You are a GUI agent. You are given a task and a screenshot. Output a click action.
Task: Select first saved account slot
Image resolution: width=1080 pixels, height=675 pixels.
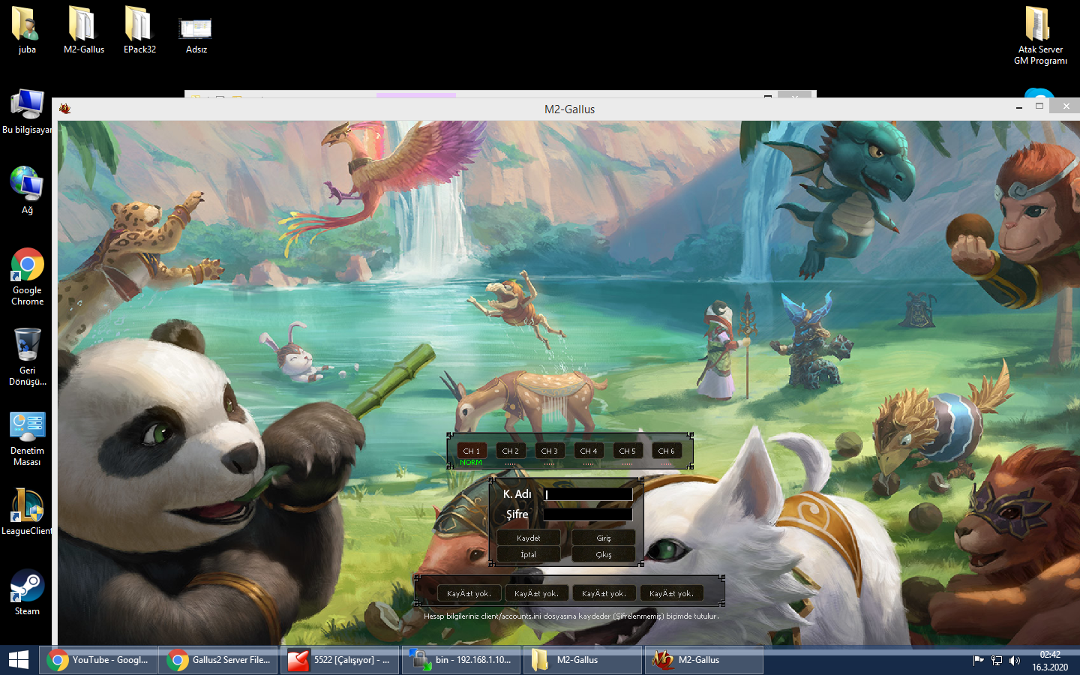tap(469, 593)
